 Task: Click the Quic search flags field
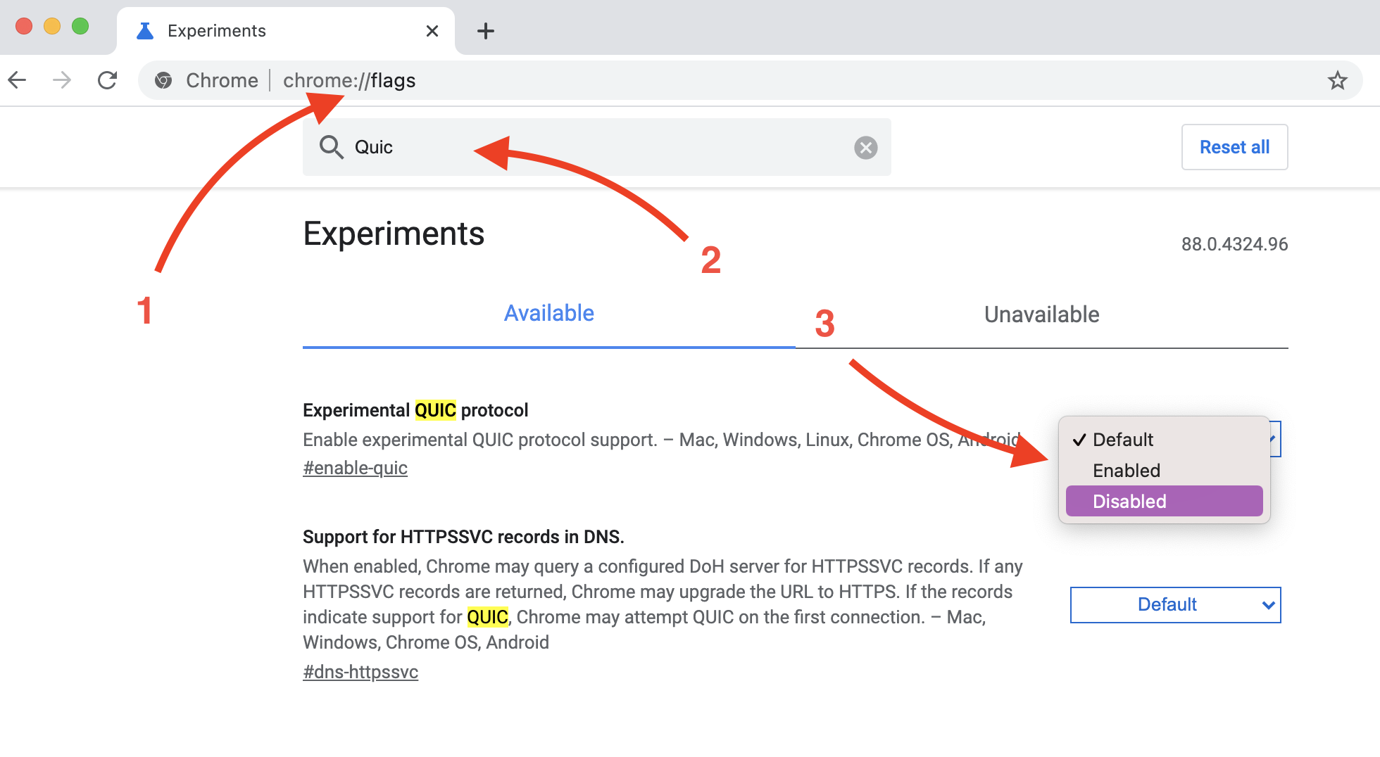(x=597, y=147)
